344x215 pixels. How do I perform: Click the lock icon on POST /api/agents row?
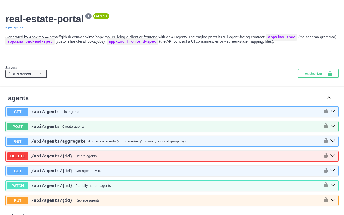coord(326,126)
